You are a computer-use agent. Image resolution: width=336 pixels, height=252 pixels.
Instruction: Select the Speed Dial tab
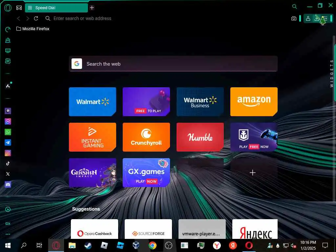coord(56,8)
